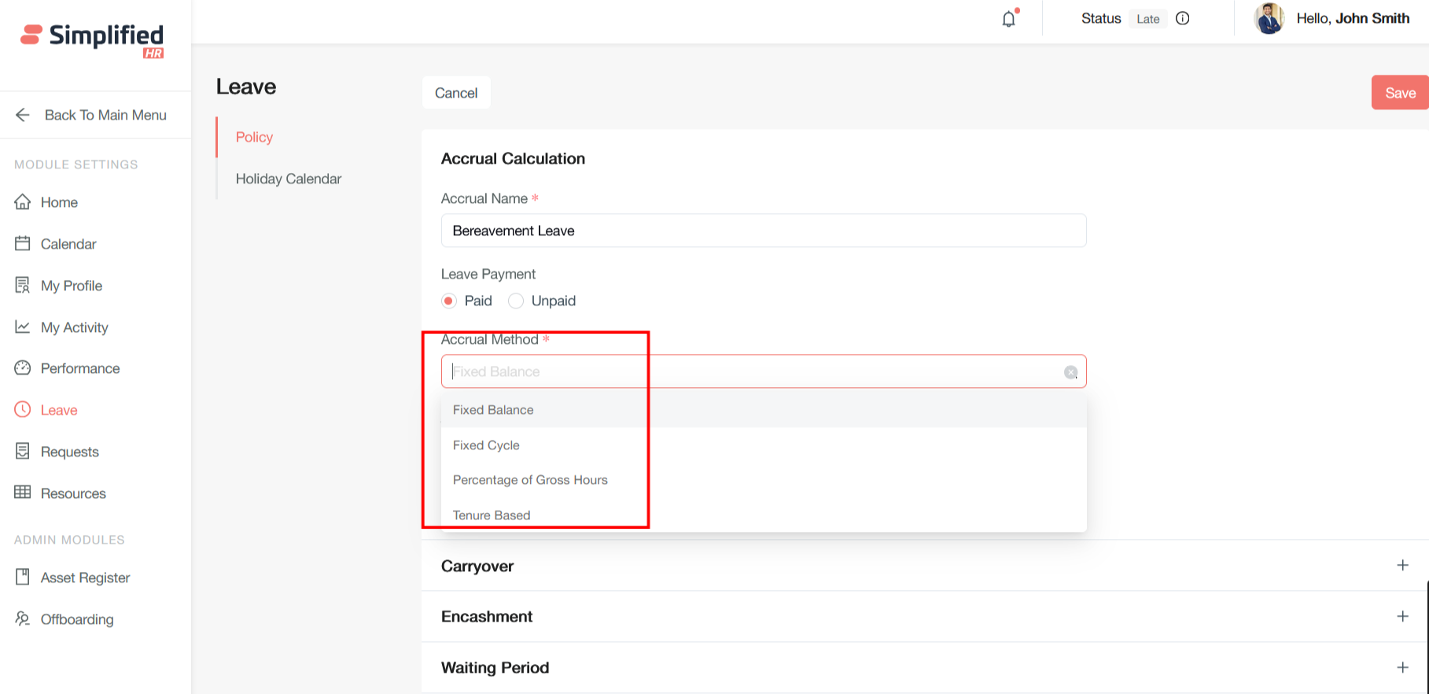
Task: Click the Accrual Name input field
Action: pos(763,231)
